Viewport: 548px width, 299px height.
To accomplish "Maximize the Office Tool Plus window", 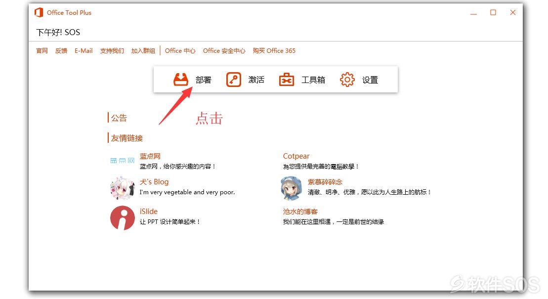I will 493,12.
